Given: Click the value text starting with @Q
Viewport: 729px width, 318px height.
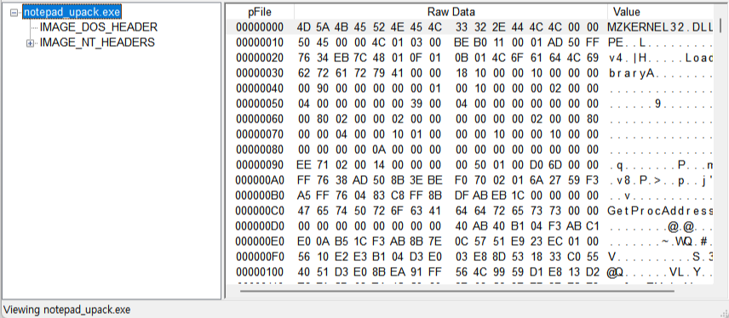Looking at the screenshot, I should (x=660, y=272).
